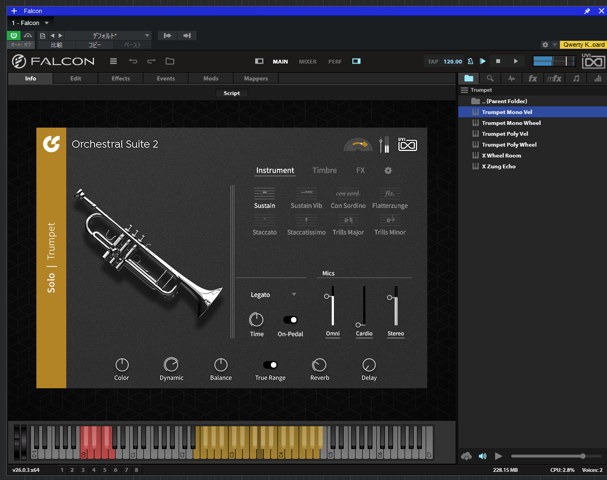
Task: Click the UVI logo in instrument panel
Action: click(x=408, y=144)
